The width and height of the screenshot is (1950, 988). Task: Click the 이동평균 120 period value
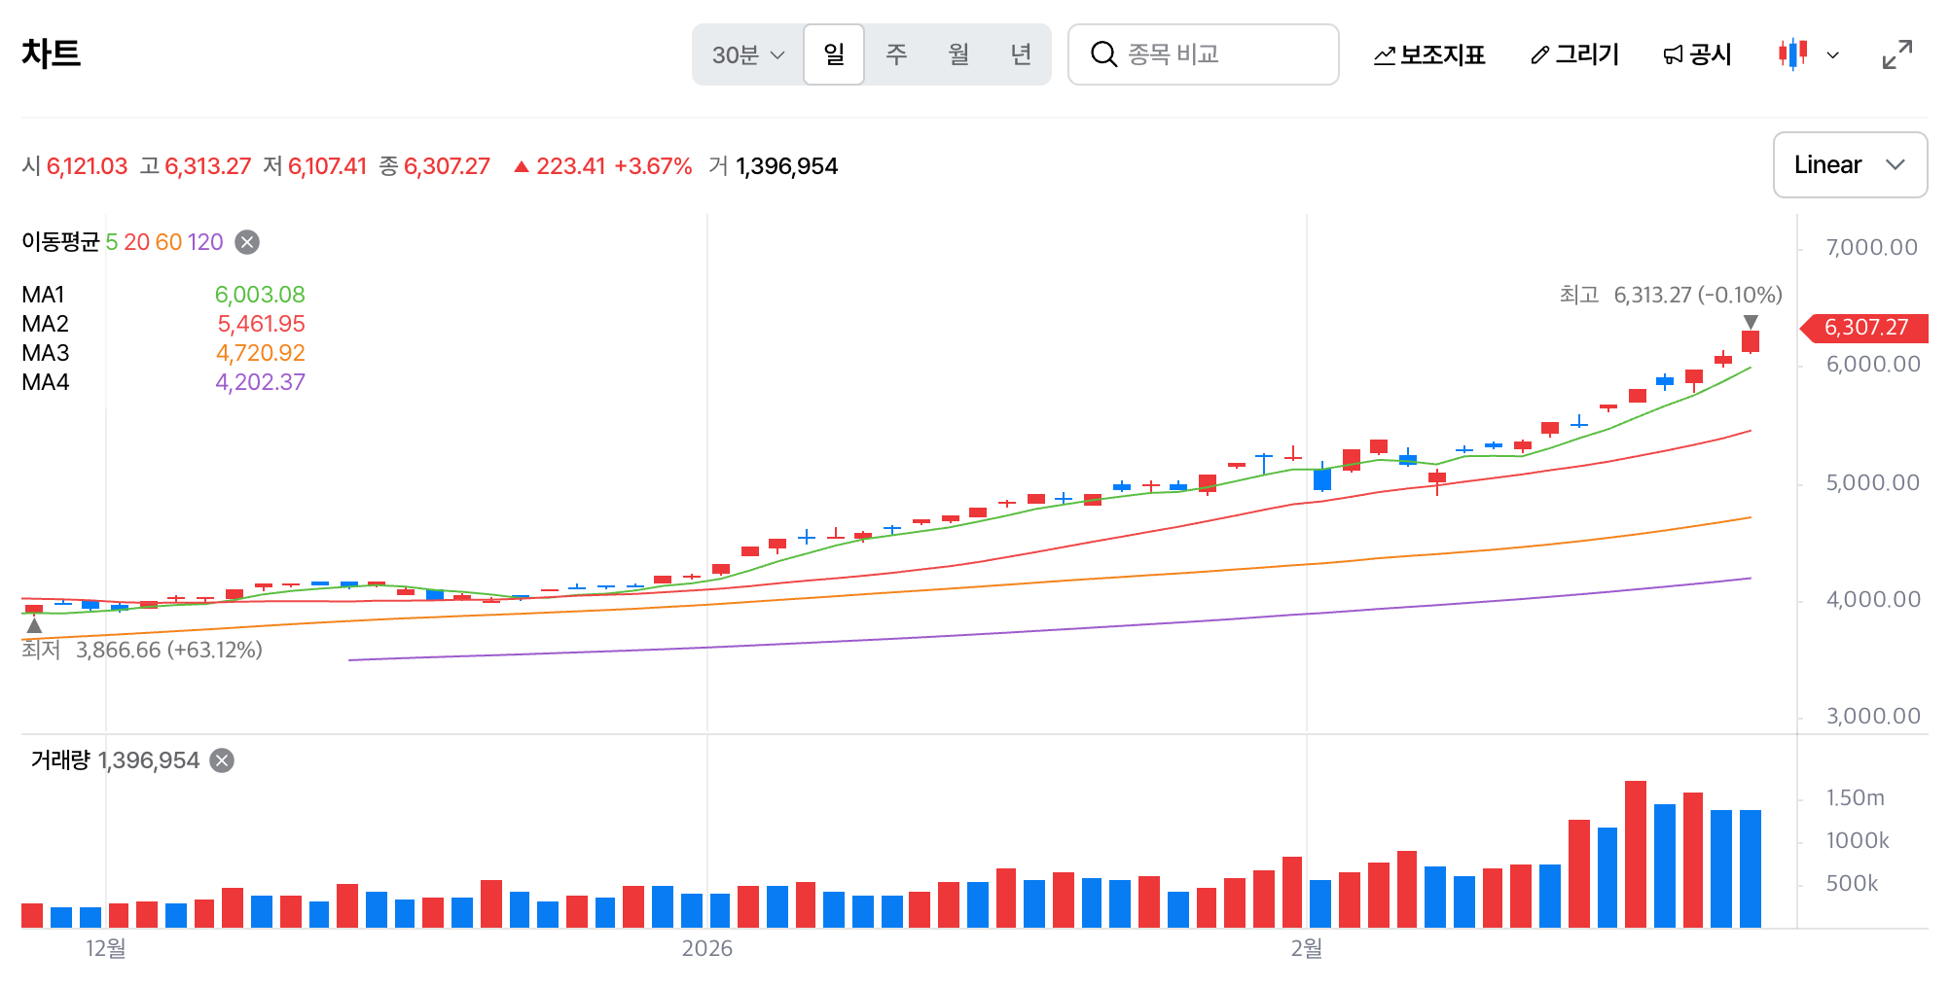coord(205,242)
